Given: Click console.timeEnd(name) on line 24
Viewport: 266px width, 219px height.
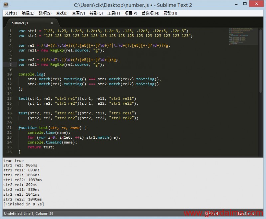Looking at the screenshot, I should pyautogui.click(x=52, y=142).
